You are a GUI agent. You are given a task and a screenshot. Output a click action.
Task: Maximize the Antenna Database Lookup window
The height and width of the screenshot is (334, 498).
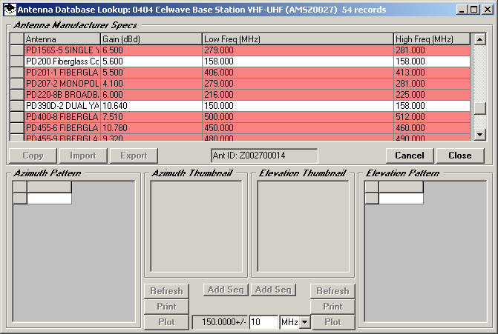[x=474, y=10]
